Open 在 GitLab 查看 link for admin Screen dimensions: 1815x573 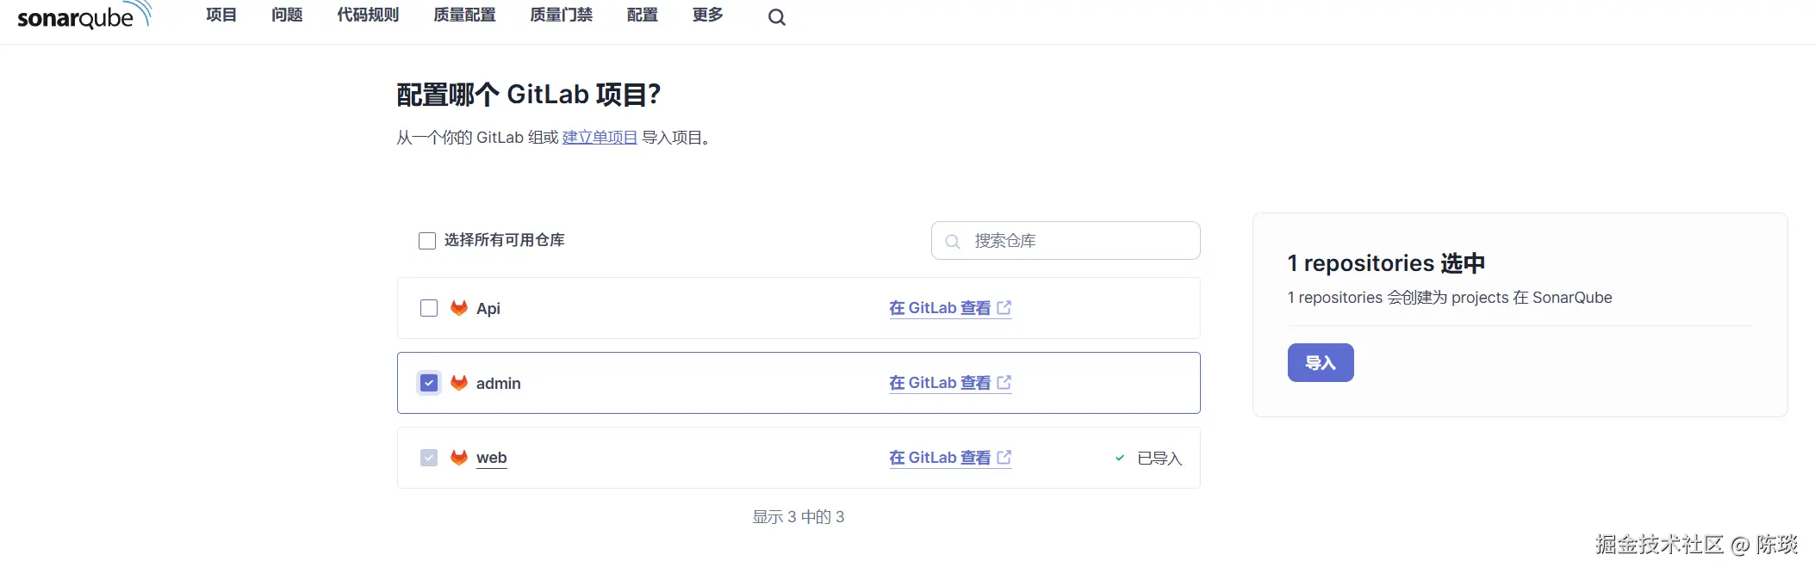[940, 383]
